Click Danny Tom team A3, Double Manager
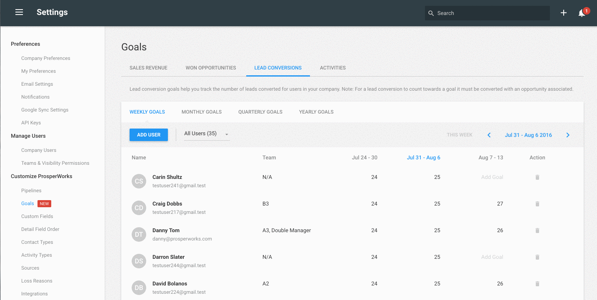Image resolution: width=597 pixels, height=300 pixels. (x=287, y=231)
